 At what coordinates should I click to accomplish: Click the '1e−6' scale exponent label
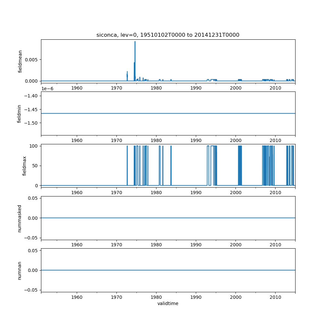tap(47, 89)
